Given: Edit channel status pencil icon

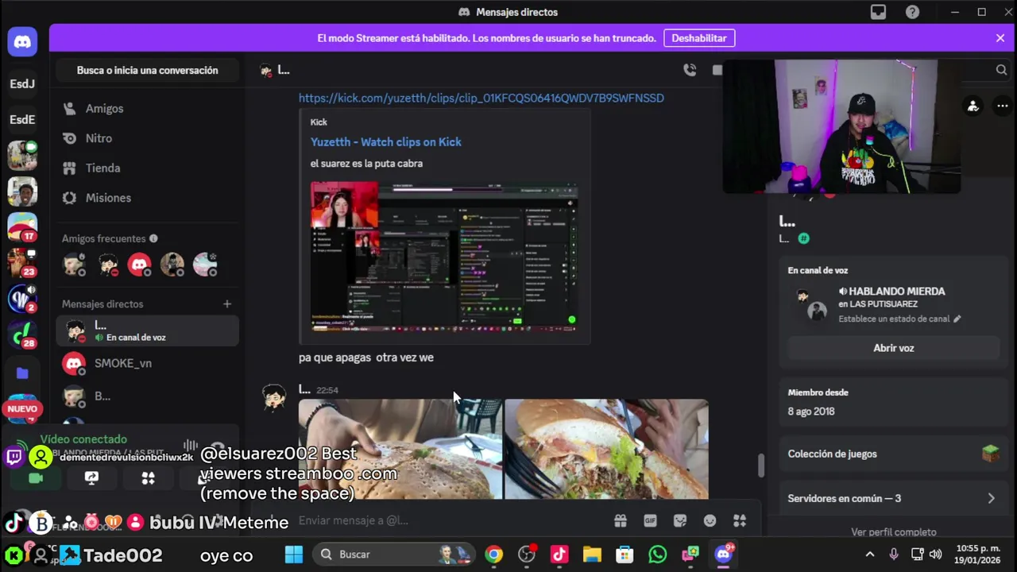Looking at the screenshot, I should tap(957, 319).
